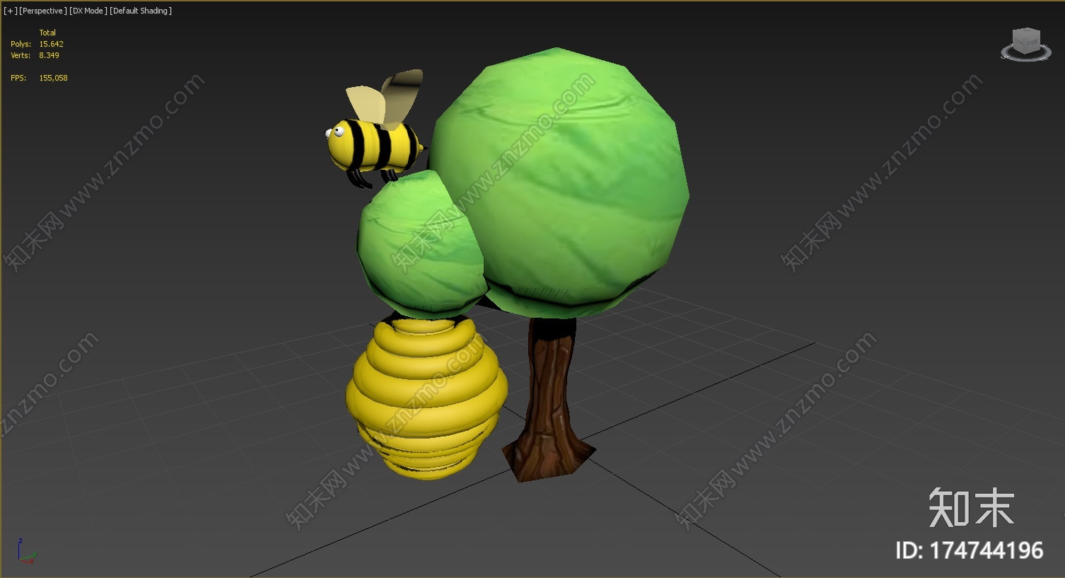The width and height of the screenshot is (1065, 578).
Task: Open the [+] viewport general menu
Action: point(10,11)
